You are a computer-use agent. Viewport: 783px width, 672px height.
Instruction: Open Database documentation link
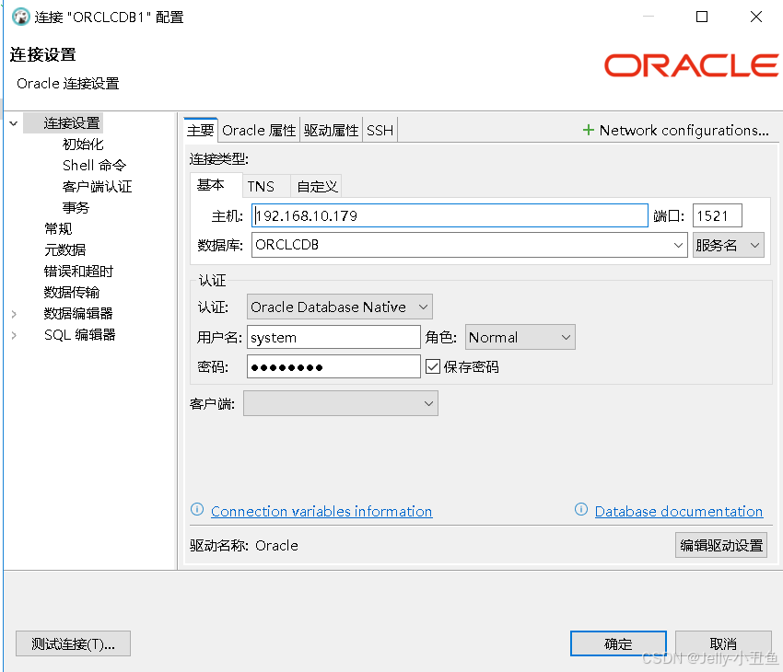(679, 511)
